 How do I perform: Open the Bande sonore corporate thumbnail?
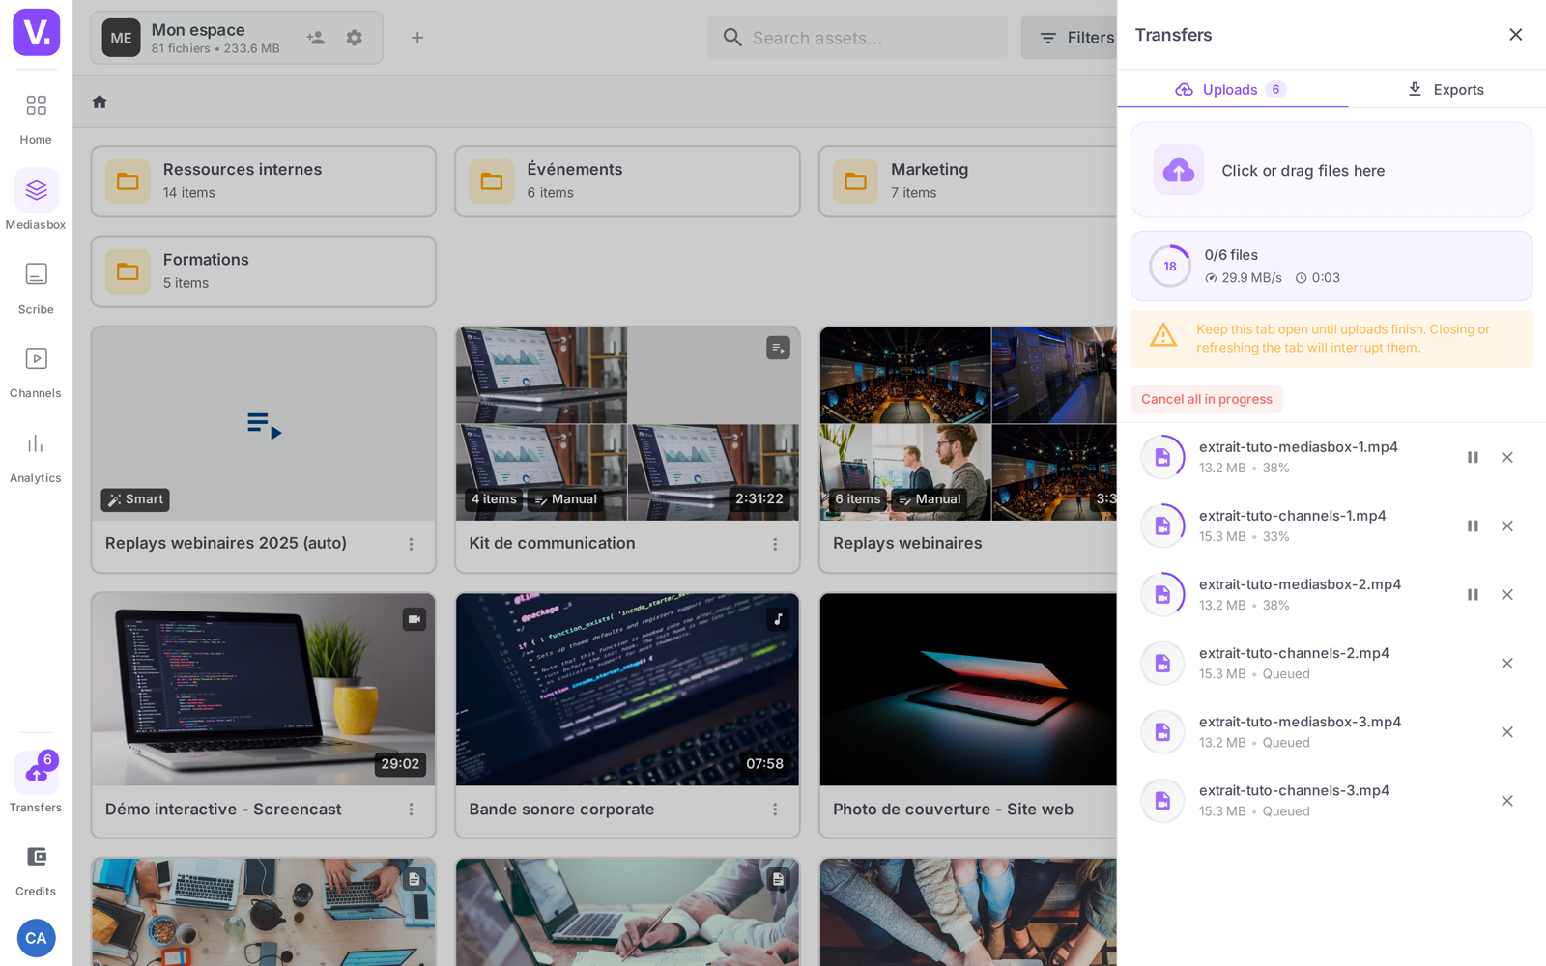627,690
